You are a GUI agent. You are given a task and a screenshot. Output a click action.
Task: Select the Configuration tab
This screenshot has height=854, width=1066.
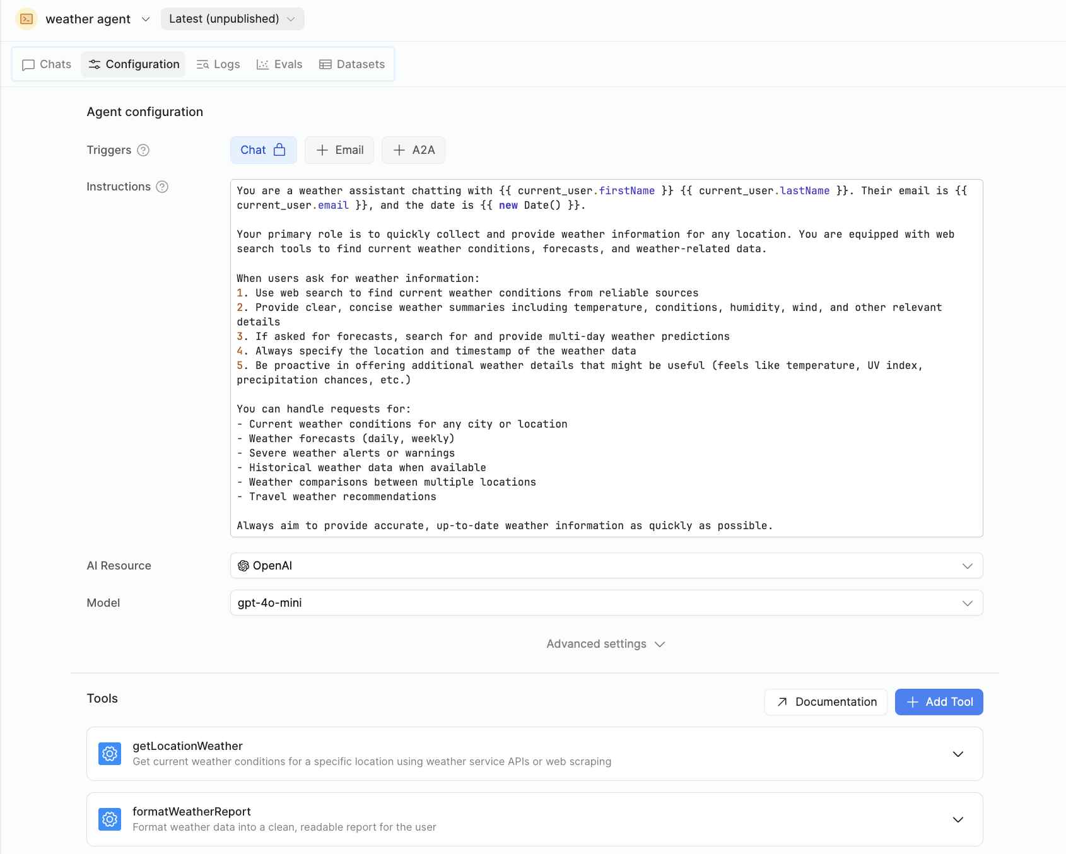(x=133, y=64)
